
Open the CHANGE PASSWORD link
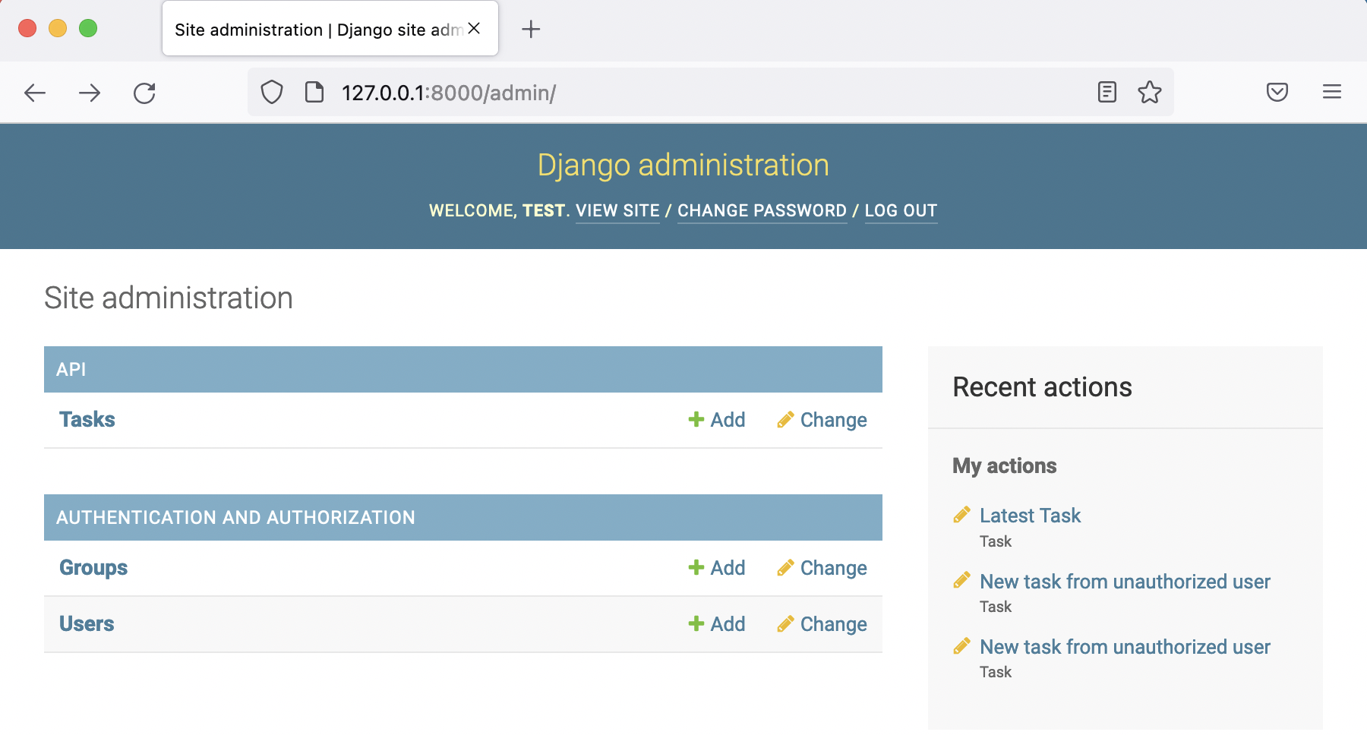coord(762,211)
